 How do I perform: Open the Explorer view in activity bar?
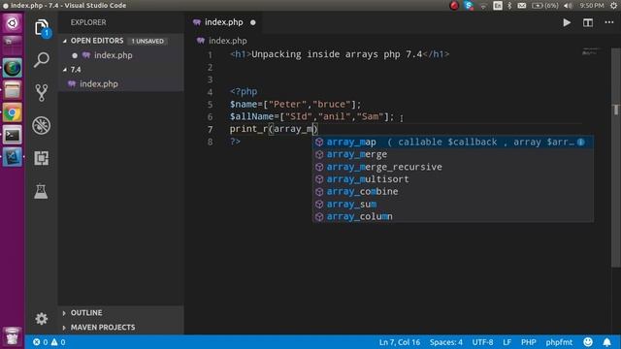click(x=42, y=28)
